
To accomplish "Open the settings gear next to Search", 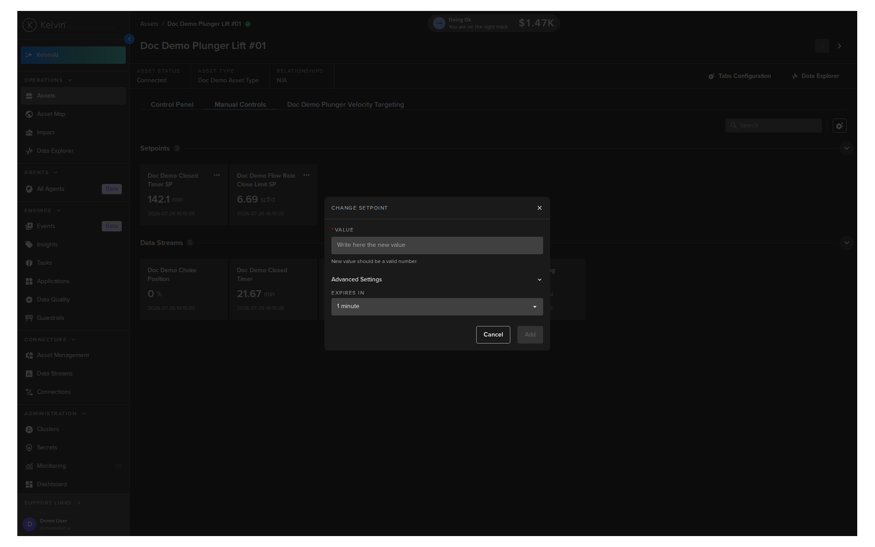I will coord(839,126).
